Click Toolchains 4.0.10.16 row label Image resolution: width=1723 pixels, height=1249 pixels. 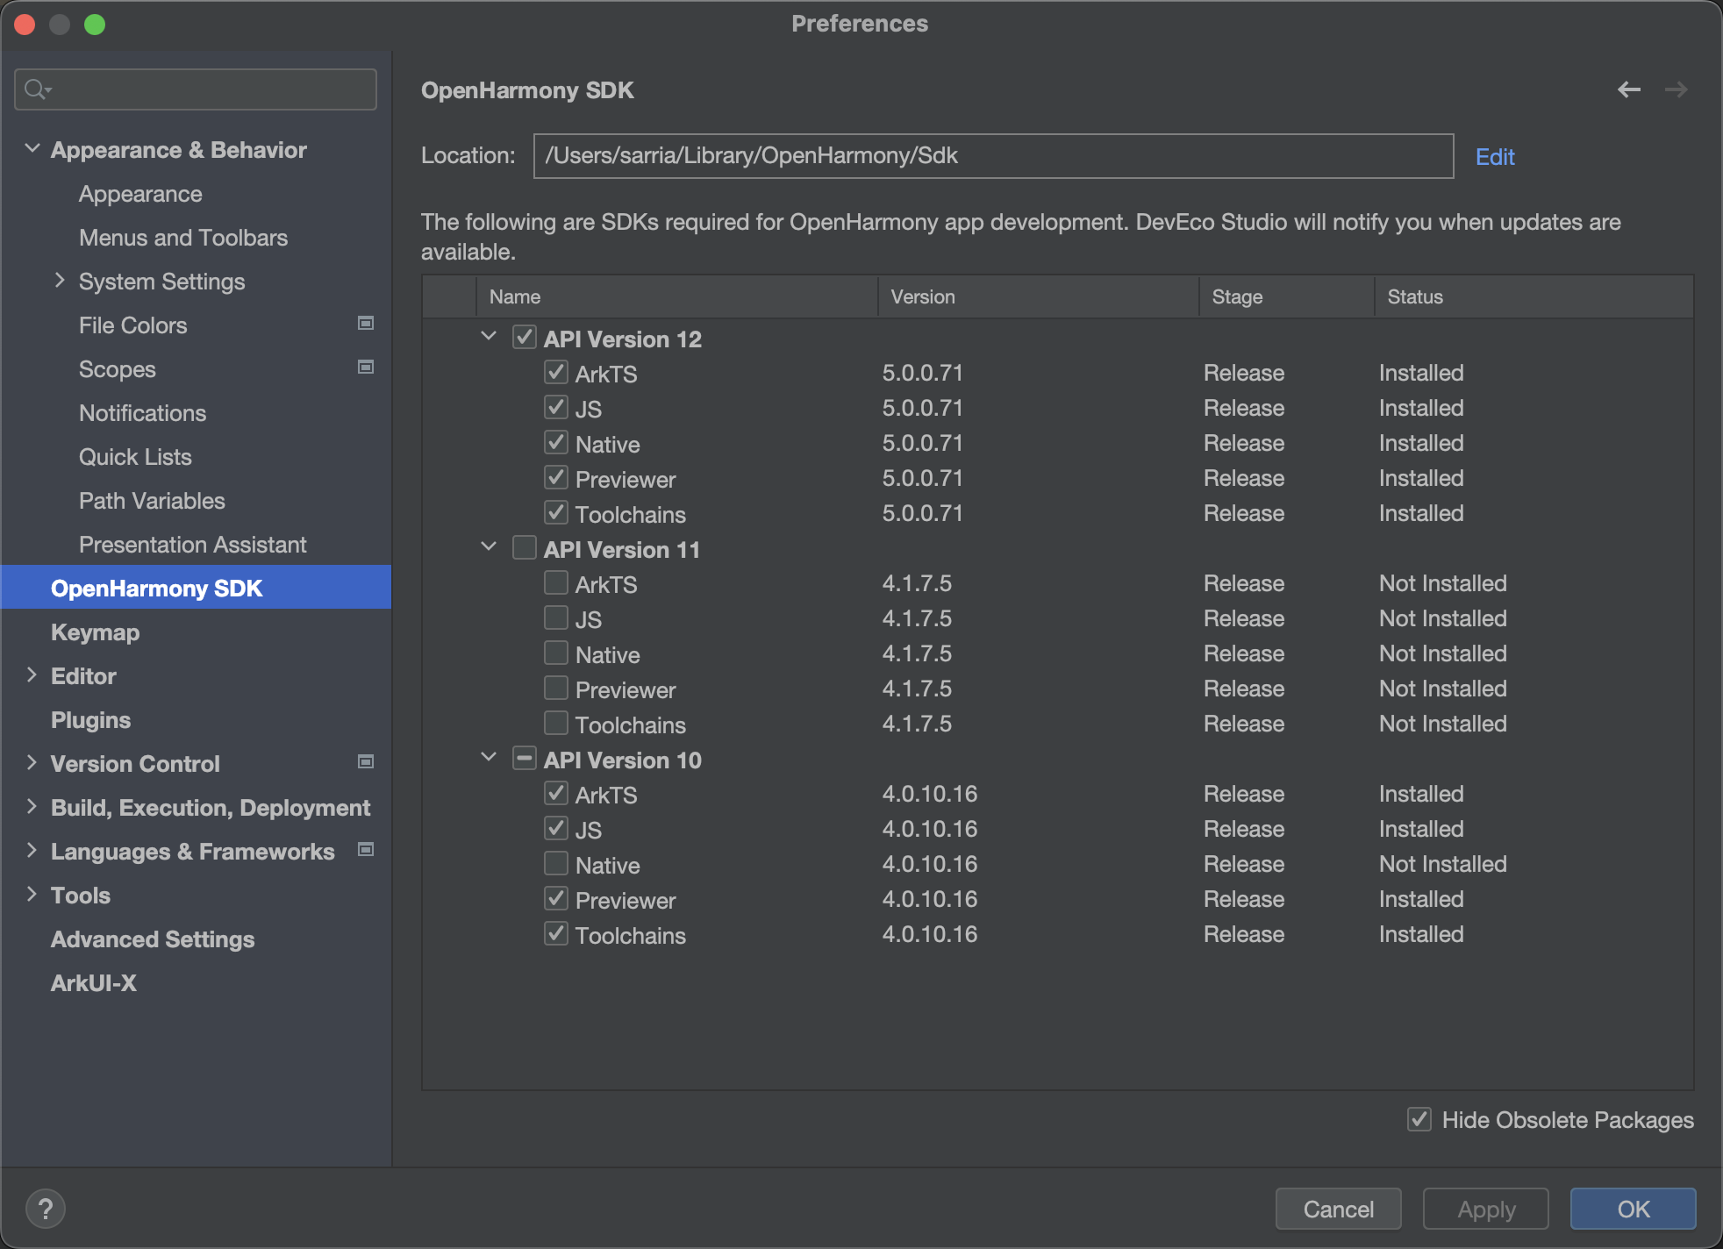[631, 936]
